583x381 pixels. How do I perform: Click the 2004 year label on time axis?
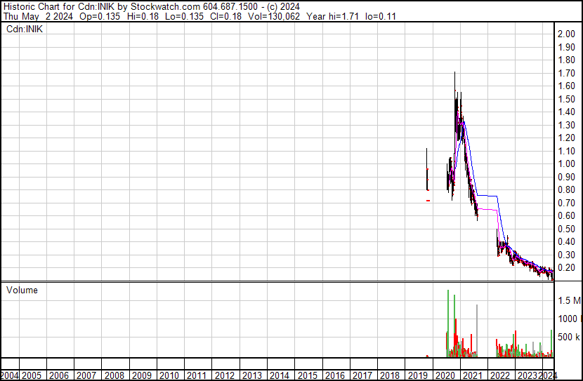coord(10,376)
